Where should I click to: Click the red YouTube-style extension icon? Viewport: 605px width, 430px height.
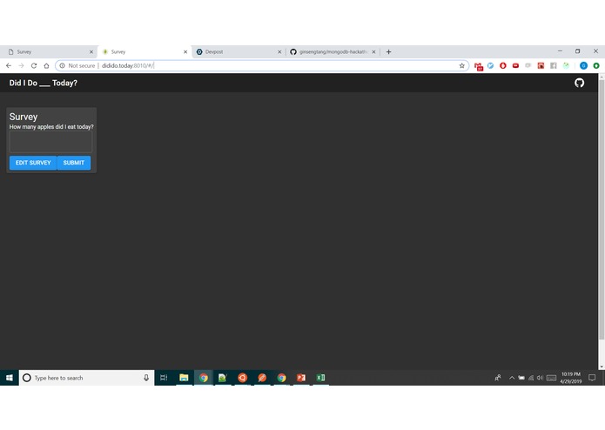pos(515,65)
